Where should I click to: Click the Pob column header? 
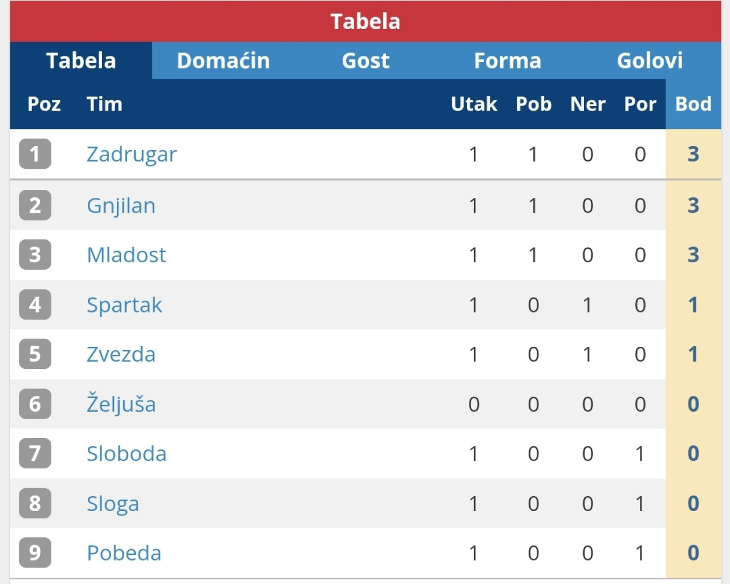(533, 104)
